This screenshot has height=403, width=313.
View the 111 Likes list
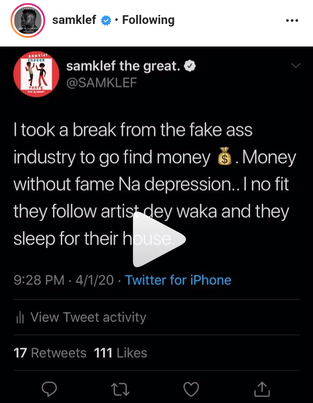120,353
